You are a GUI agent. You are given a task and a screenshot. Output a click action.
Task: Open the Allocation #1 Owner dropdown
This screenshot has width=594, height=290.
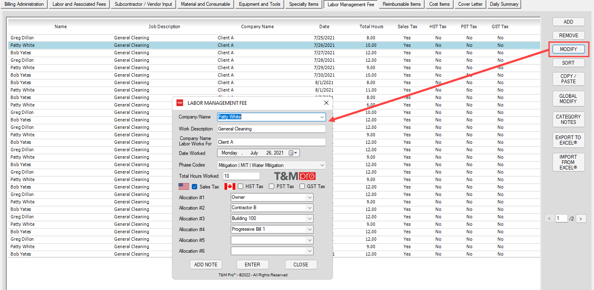tap(309, 198)
